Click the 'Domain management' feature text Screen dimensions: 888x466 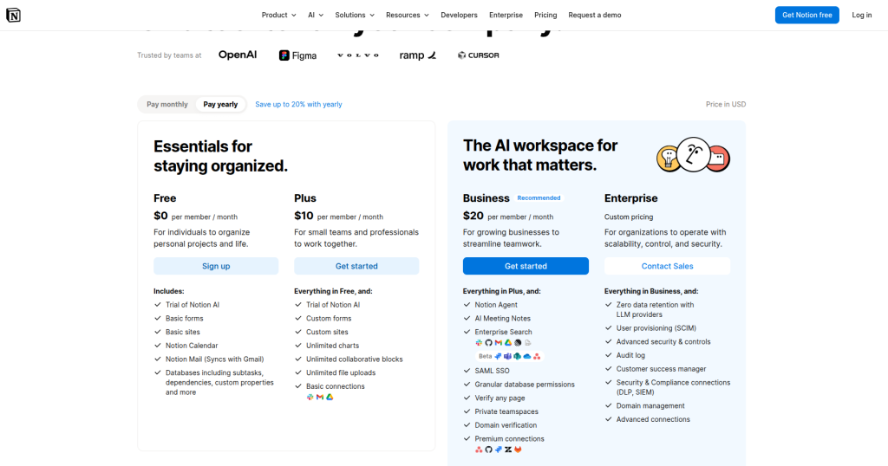[x=650, y=406]
